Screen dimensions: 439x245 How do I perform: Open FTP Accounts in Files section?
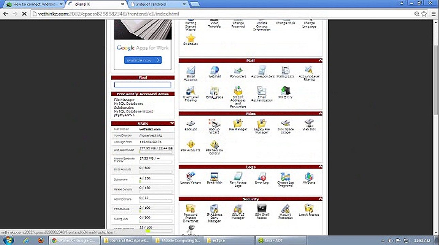[x=191, y=146]
